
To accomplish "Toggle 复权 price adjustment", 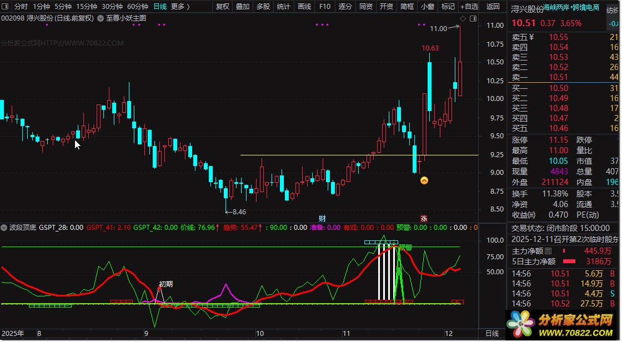I will pyautogui.click(x=223, y=6).
